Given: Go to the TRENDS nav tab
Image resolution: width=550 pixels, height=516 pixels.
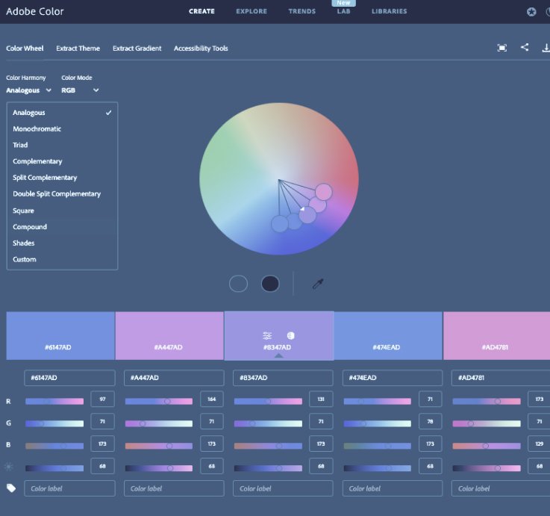Looking at the screenshot, I should pyautogui.click(x=302, y=11).
